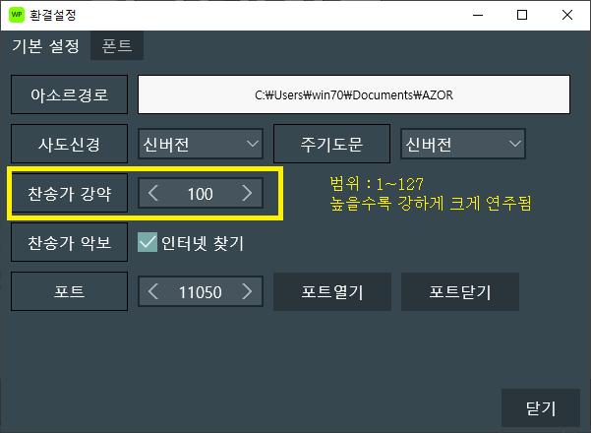This screenshot has width=591, height=433.
Task: Maximize the 환경설정 window
Action: pyautogui.click(x=522, y=15)
